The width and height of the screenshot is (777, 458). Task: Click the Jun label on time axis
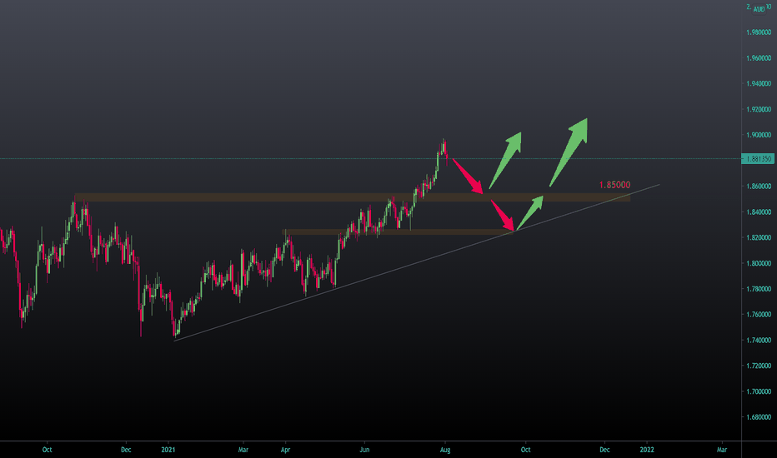coord(364,450)
